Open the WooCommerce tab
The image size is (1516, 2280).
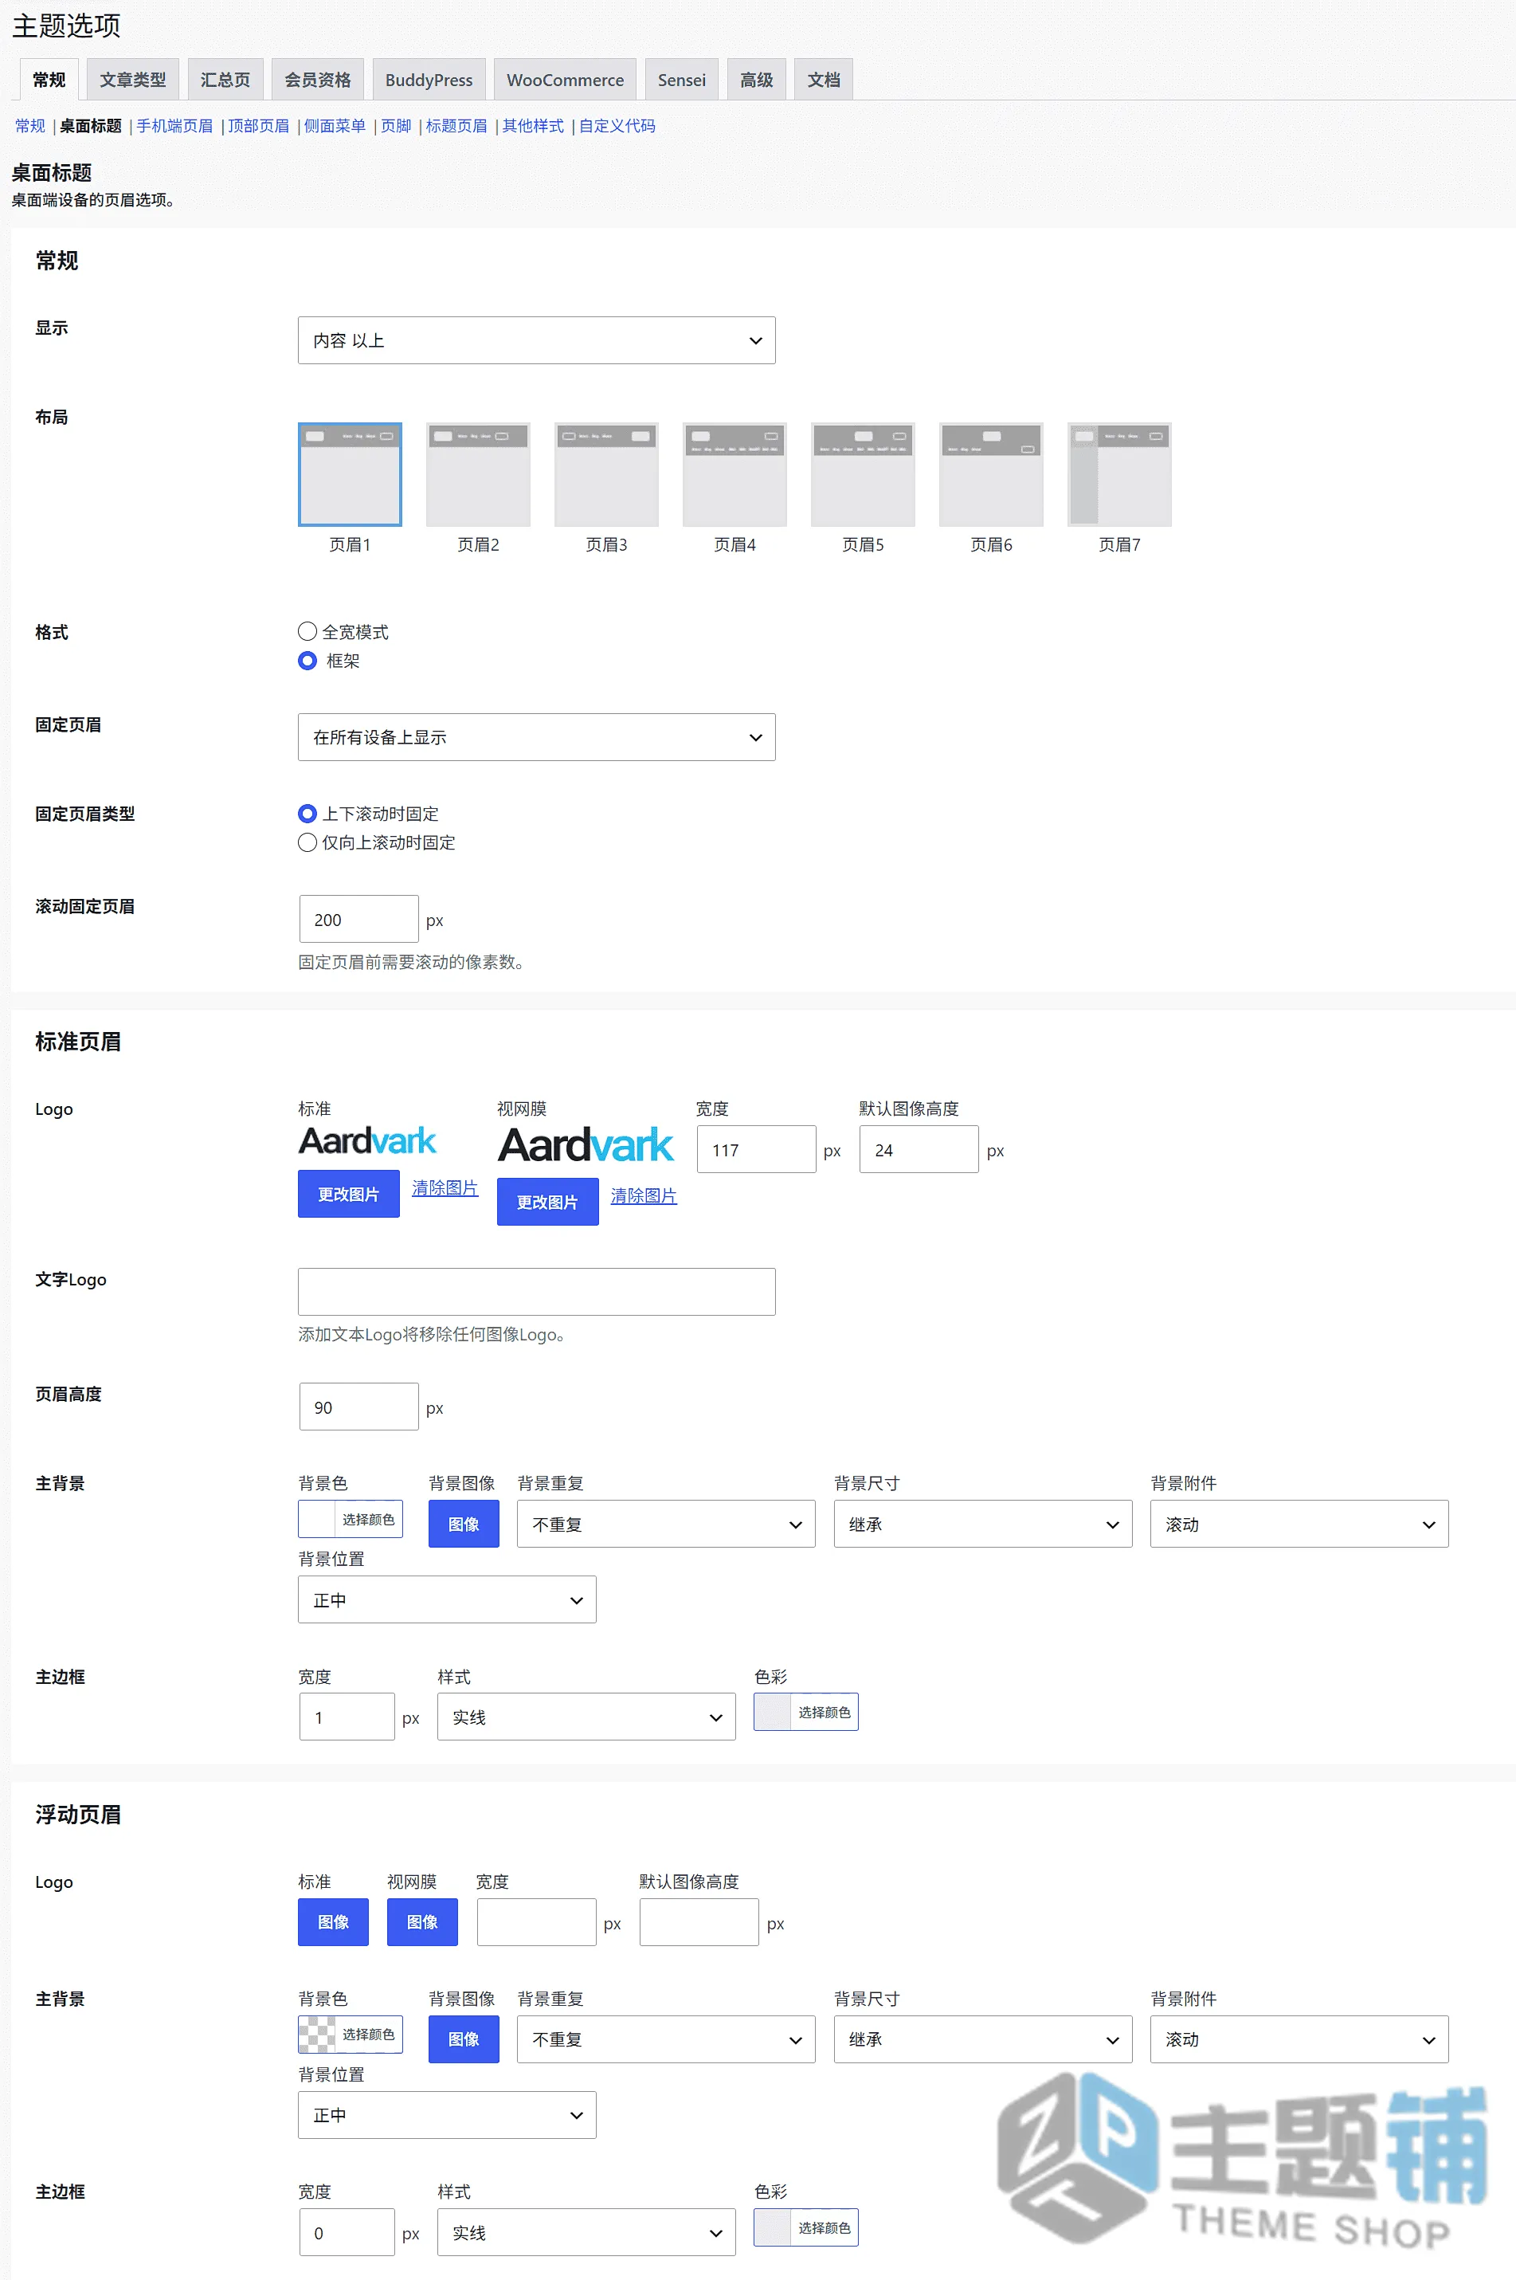tap(565, 79)
